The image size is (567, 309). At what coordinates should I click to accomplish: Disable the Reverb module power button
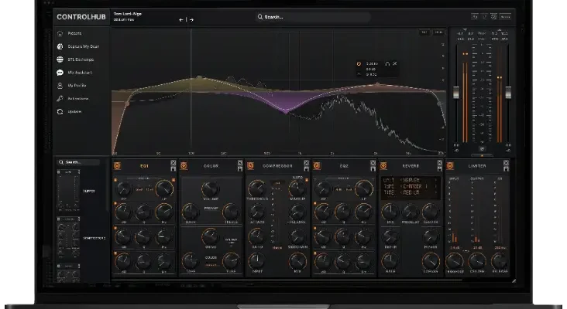pos(383,165)
